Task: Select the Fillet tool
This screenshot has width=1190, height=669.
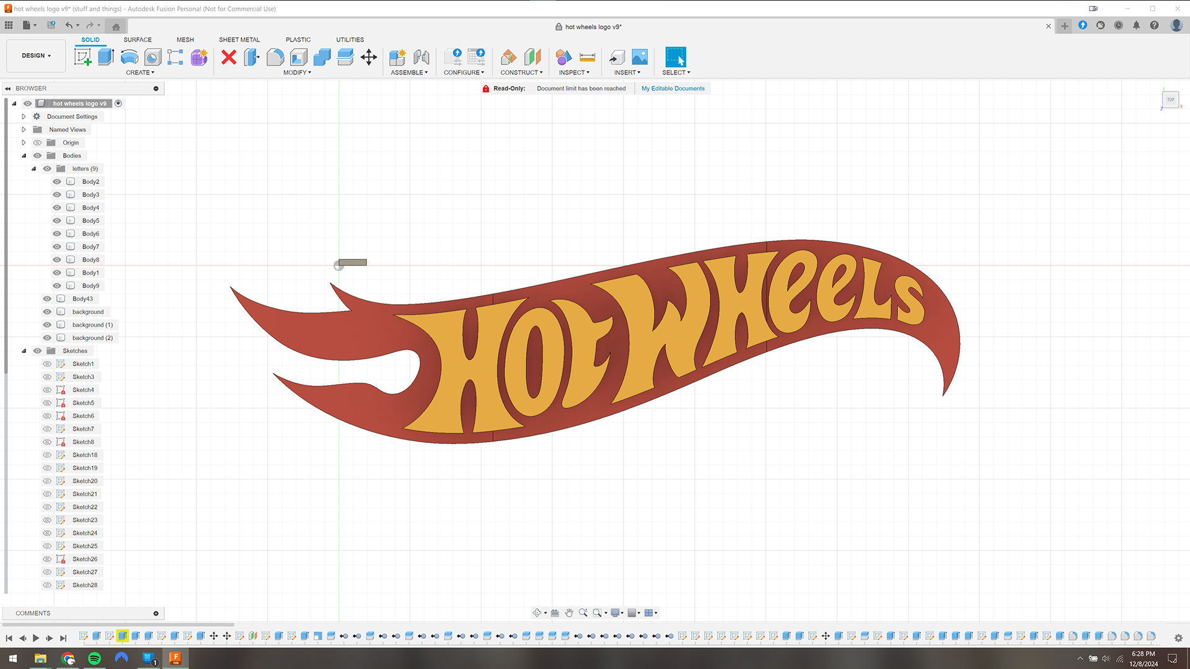Action: 275,57
